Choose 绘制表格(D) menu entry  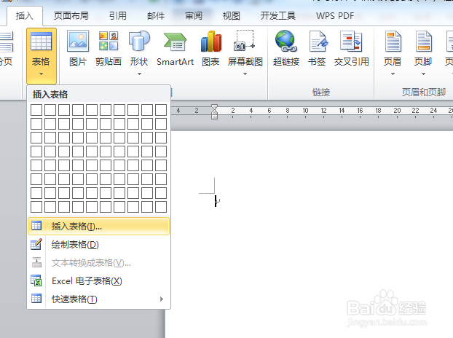(99, 245)
